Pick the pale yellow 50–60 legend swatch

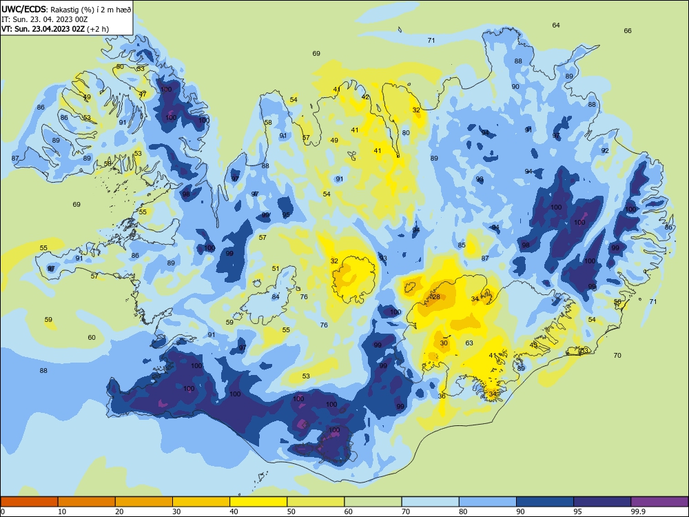tap(316, 502)
